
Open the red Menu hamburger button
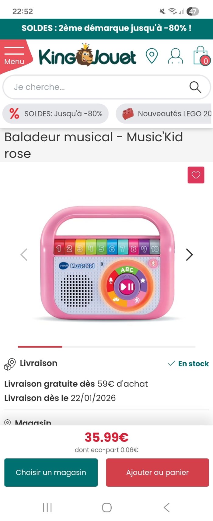click(15, 56)
